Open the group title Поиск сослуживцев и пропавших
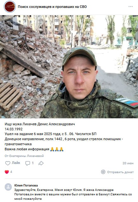Image resolution: width=138 pixels, height=202 pixels. click(52, 7)
